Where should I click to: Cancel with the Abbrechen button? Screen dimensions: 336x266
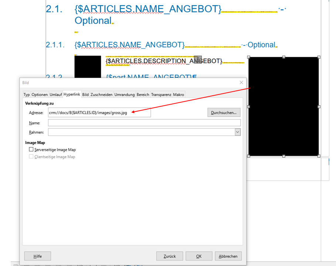point(228,256)
